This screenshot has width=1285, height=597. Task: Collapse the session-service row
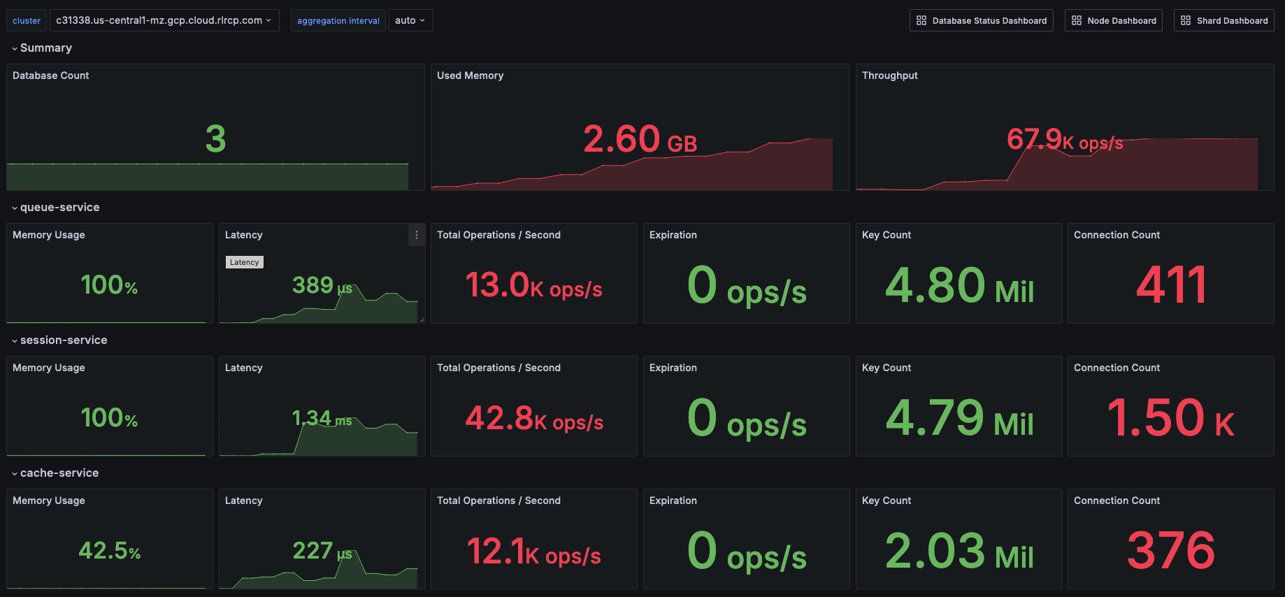[15, 340]
